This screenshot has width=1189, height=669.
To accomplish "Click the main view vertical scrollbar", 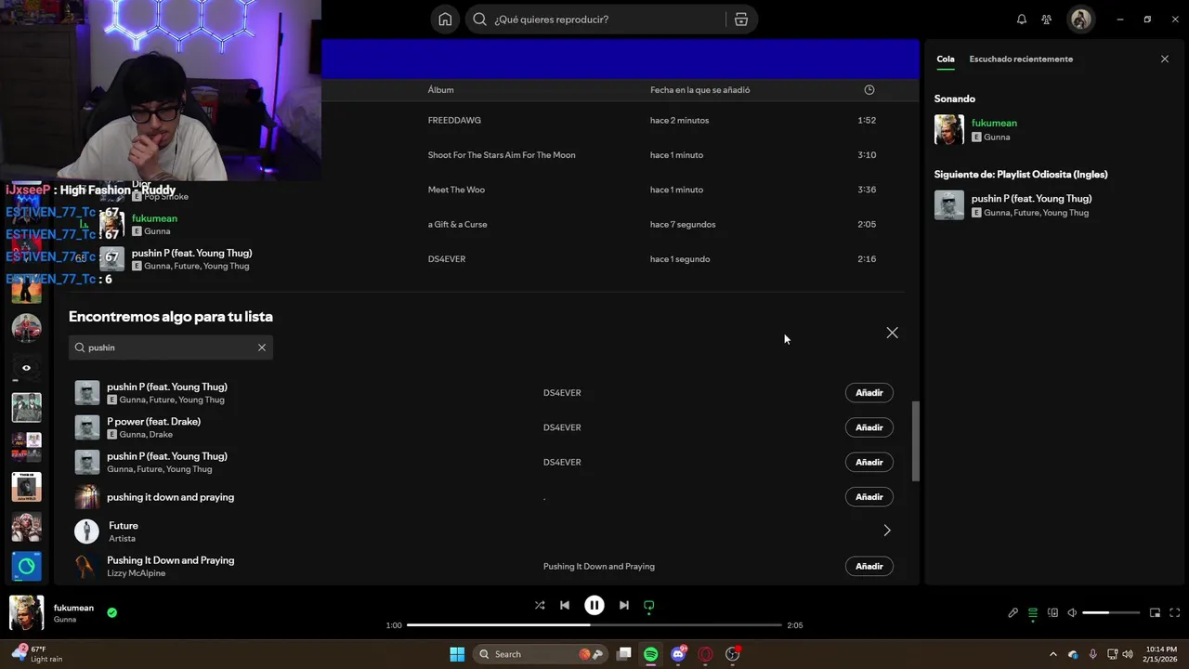I will (916, 441).
